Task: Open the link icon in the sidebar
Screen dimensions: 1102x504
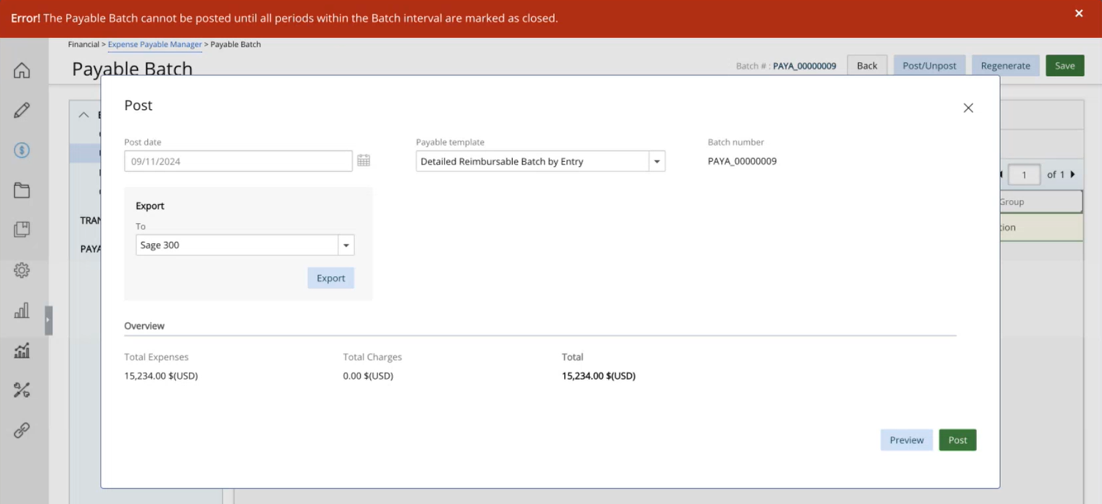Action: click(21, 430)
